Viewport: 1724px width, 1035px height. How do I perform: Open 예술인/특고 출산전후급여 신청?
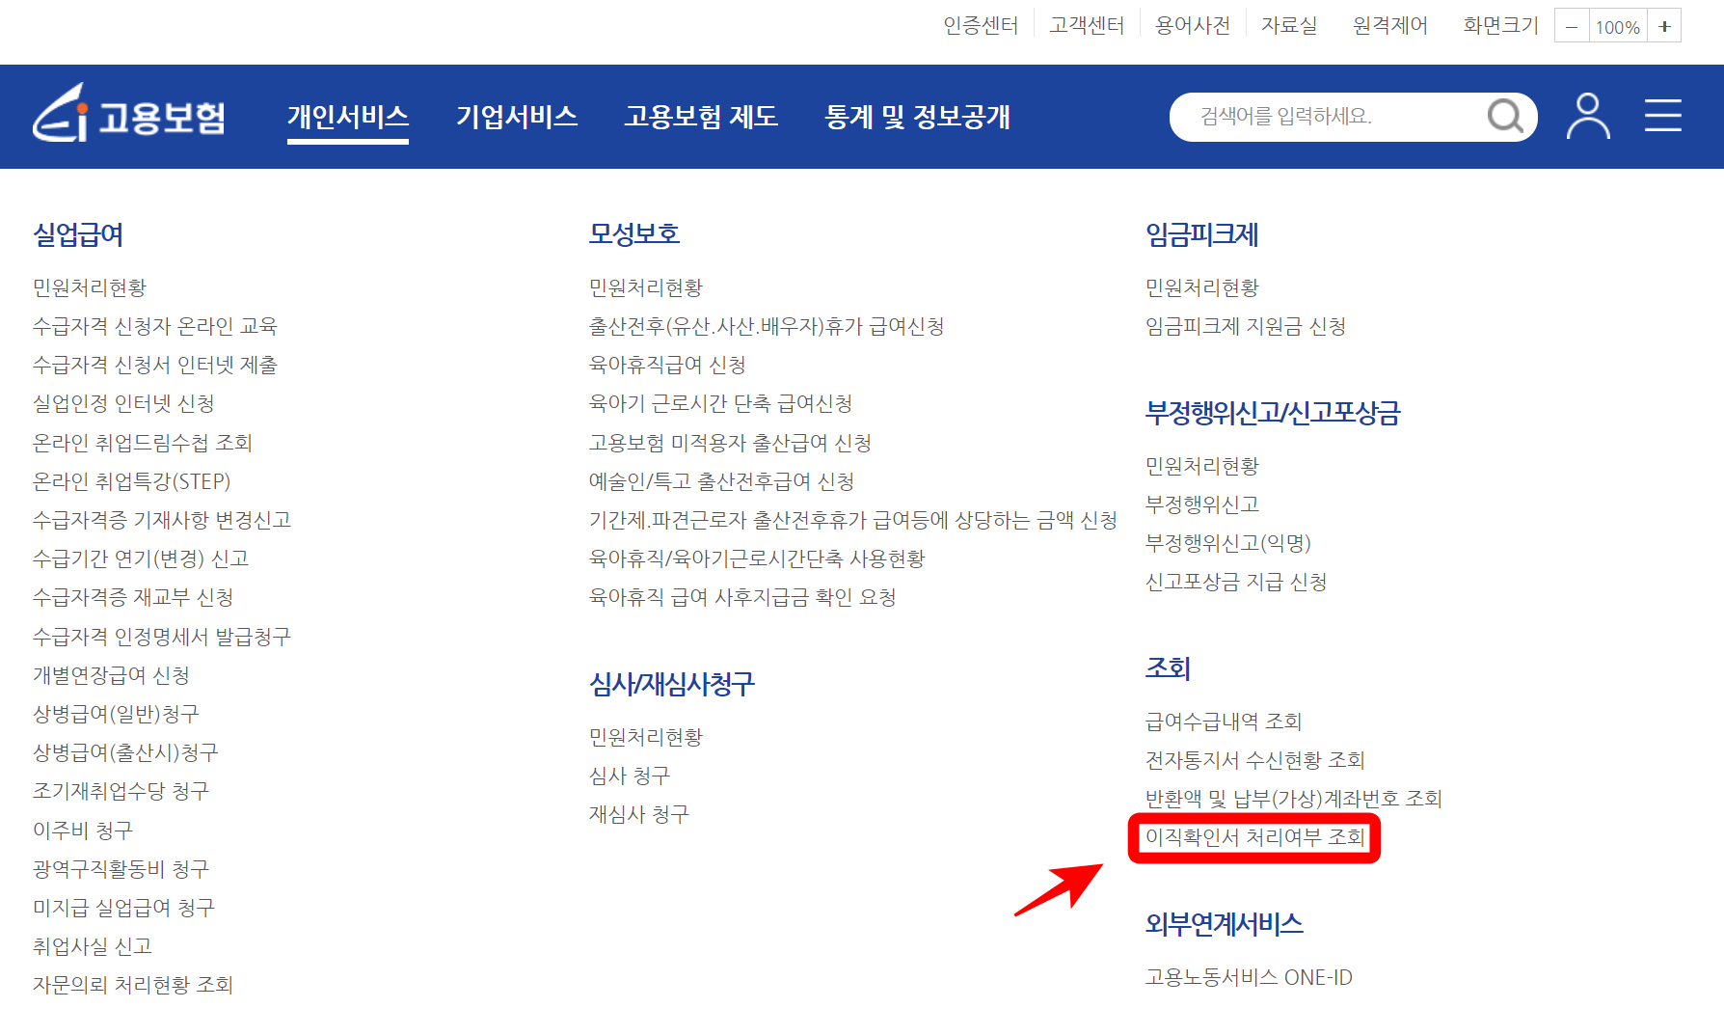click(x=722, y=481)
